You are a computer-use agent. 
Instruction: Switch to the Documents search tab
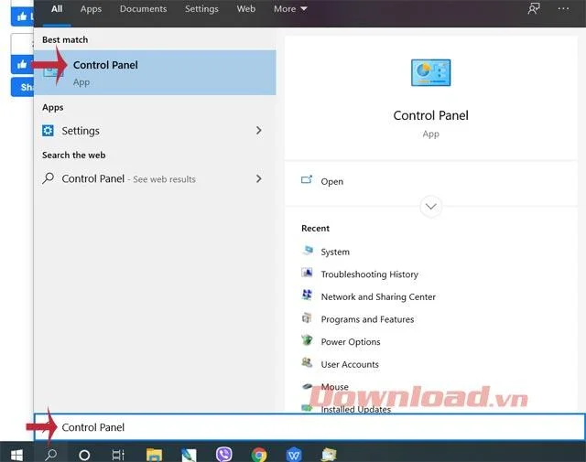143,9
